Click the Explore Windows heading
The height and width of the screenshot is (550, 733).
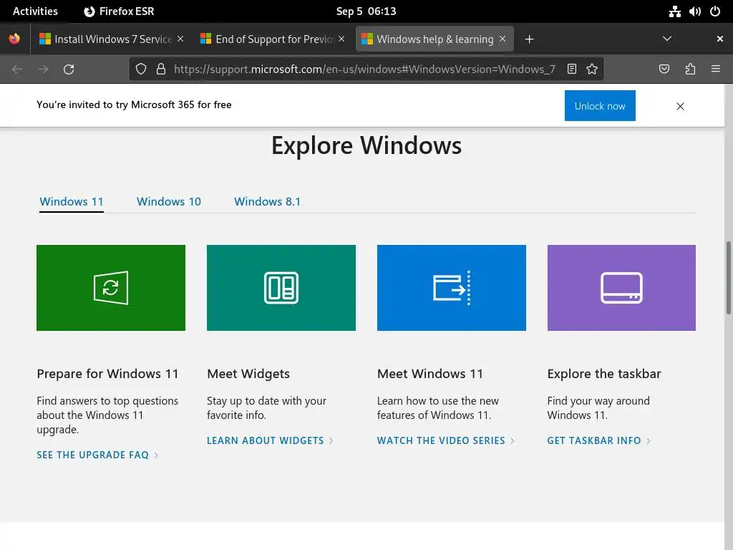click(x=366, y=145)
